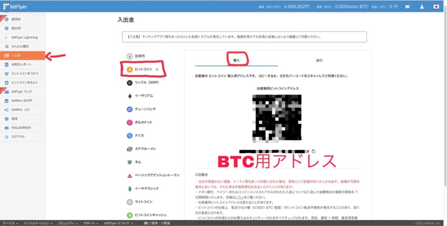Select the イーサリアム diamond icon
The width and height of the screenshot is (447, 226).
coord(130,96)
